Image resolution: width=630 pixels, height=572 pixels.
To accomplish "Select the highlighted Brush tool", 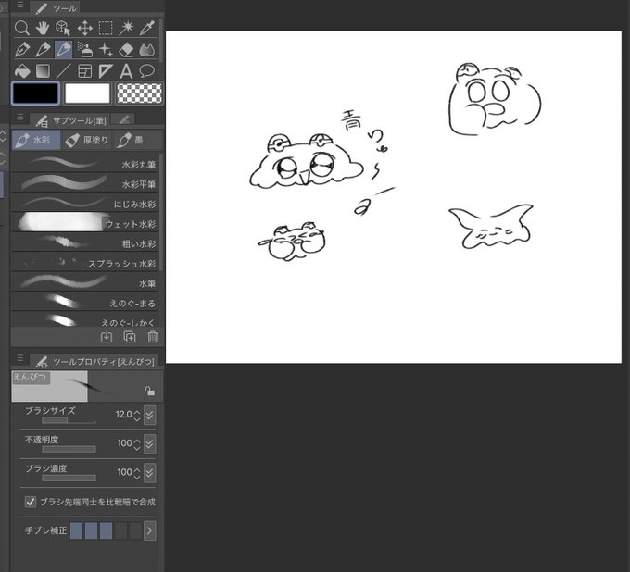I will tap(64, 49).
